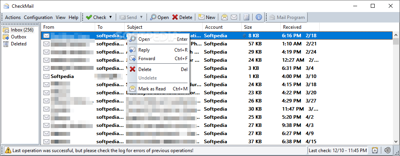Click the message list scrollbar thumb
The height and width of the screenshot is (156, 400).
coord(396,42)
